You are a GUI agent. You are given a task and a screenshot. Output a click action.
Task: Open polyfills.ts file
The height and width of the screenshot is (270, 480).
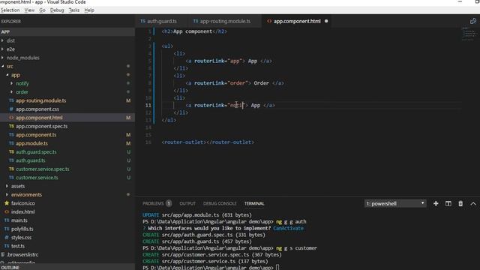click(x=22, y=229)
